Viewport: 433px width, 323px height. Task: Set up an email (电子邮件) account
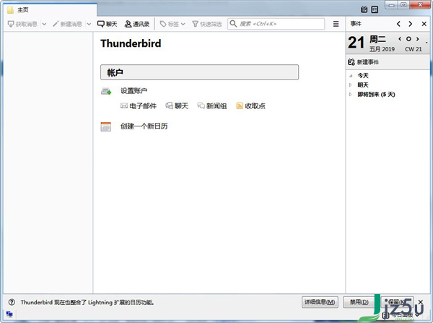139,106
